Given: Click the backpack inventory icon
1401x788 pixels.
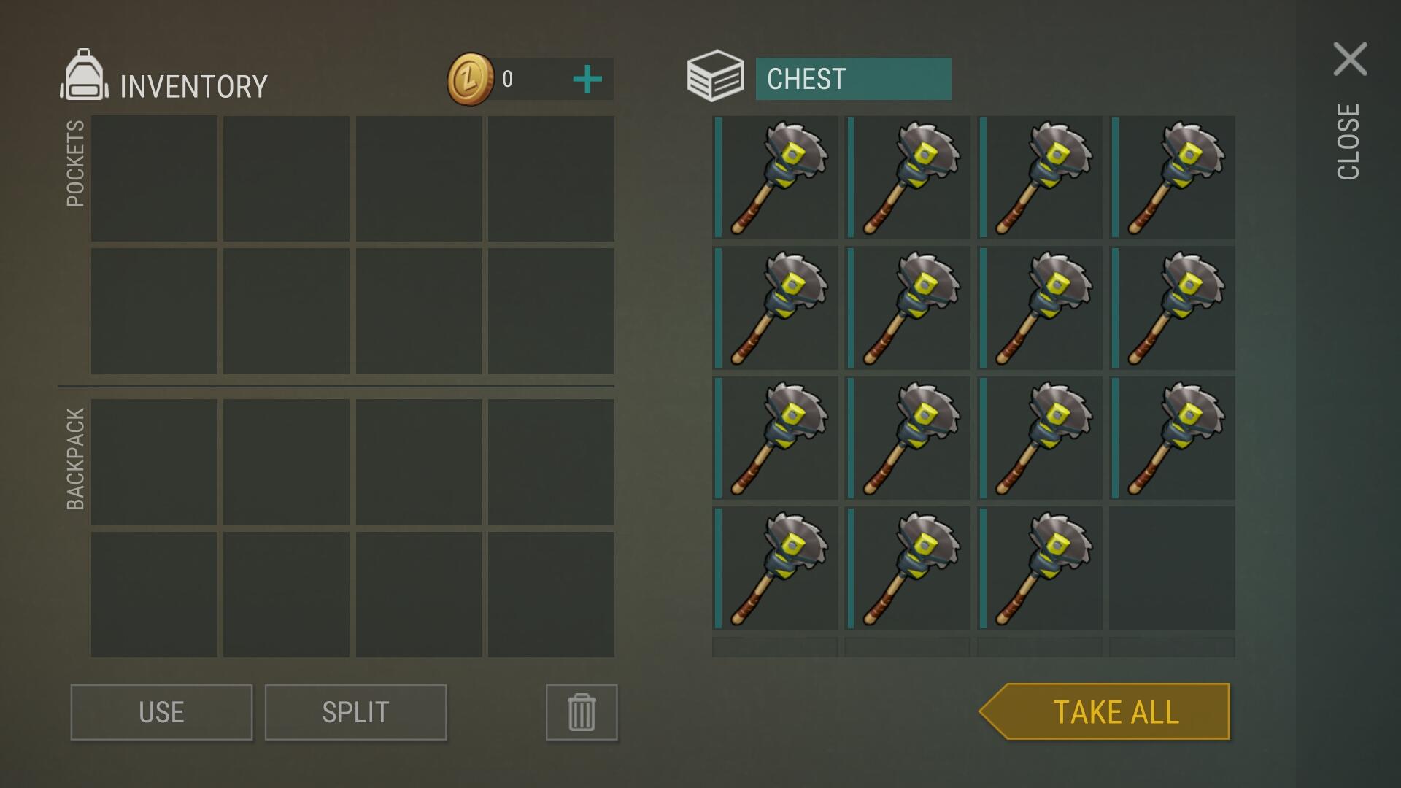Looking at the screenshot, I should coord(84,75).
